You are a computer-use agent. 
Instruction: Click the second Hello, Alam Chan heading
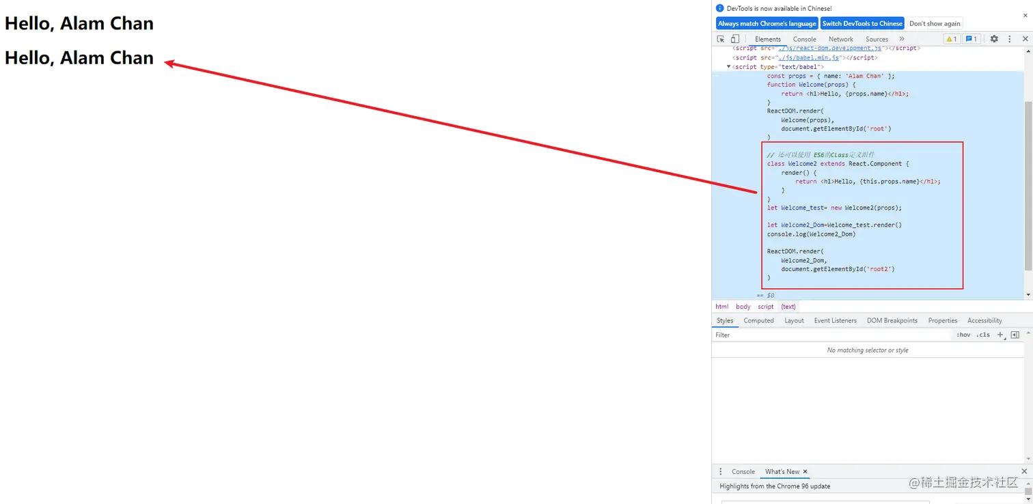click(79, 58)
